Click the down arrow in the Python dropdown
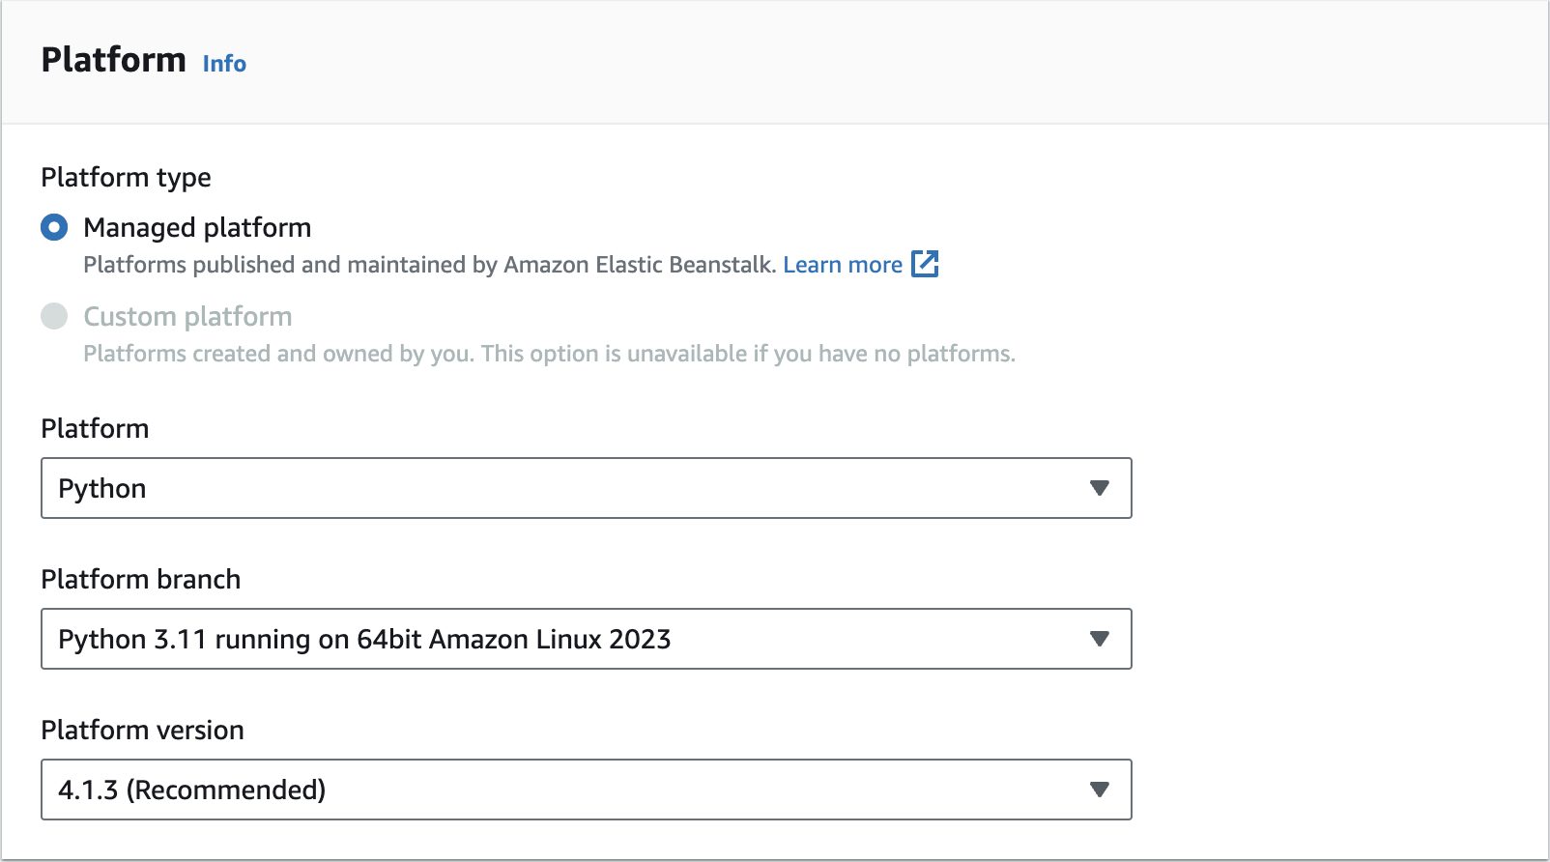Image resolution: width=1550 pixels, height=862 pixels. pyautogui.click(x=1099, y=488)
